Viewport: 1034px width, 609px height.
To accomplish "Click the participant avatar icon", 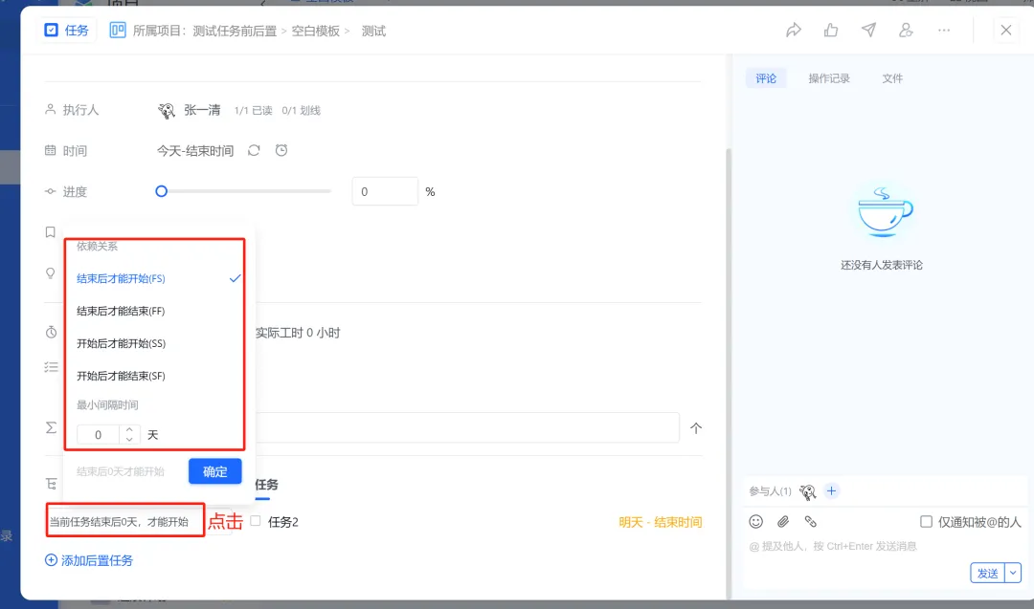I will pos(808,491).
